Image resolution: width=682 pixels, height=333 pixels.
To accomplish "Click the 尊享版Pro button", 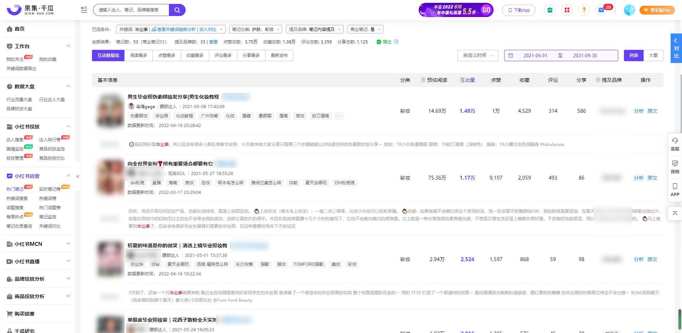I will click(657, 10).
